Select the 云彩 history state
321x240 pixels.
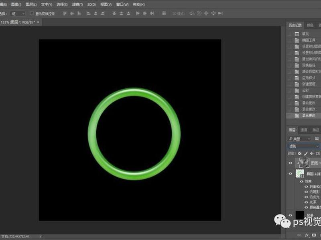tap(304, 90)
